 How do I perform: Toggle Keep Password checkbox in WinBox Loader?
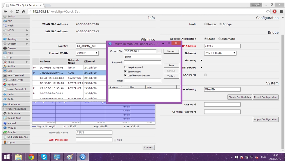tap(125, 67)
